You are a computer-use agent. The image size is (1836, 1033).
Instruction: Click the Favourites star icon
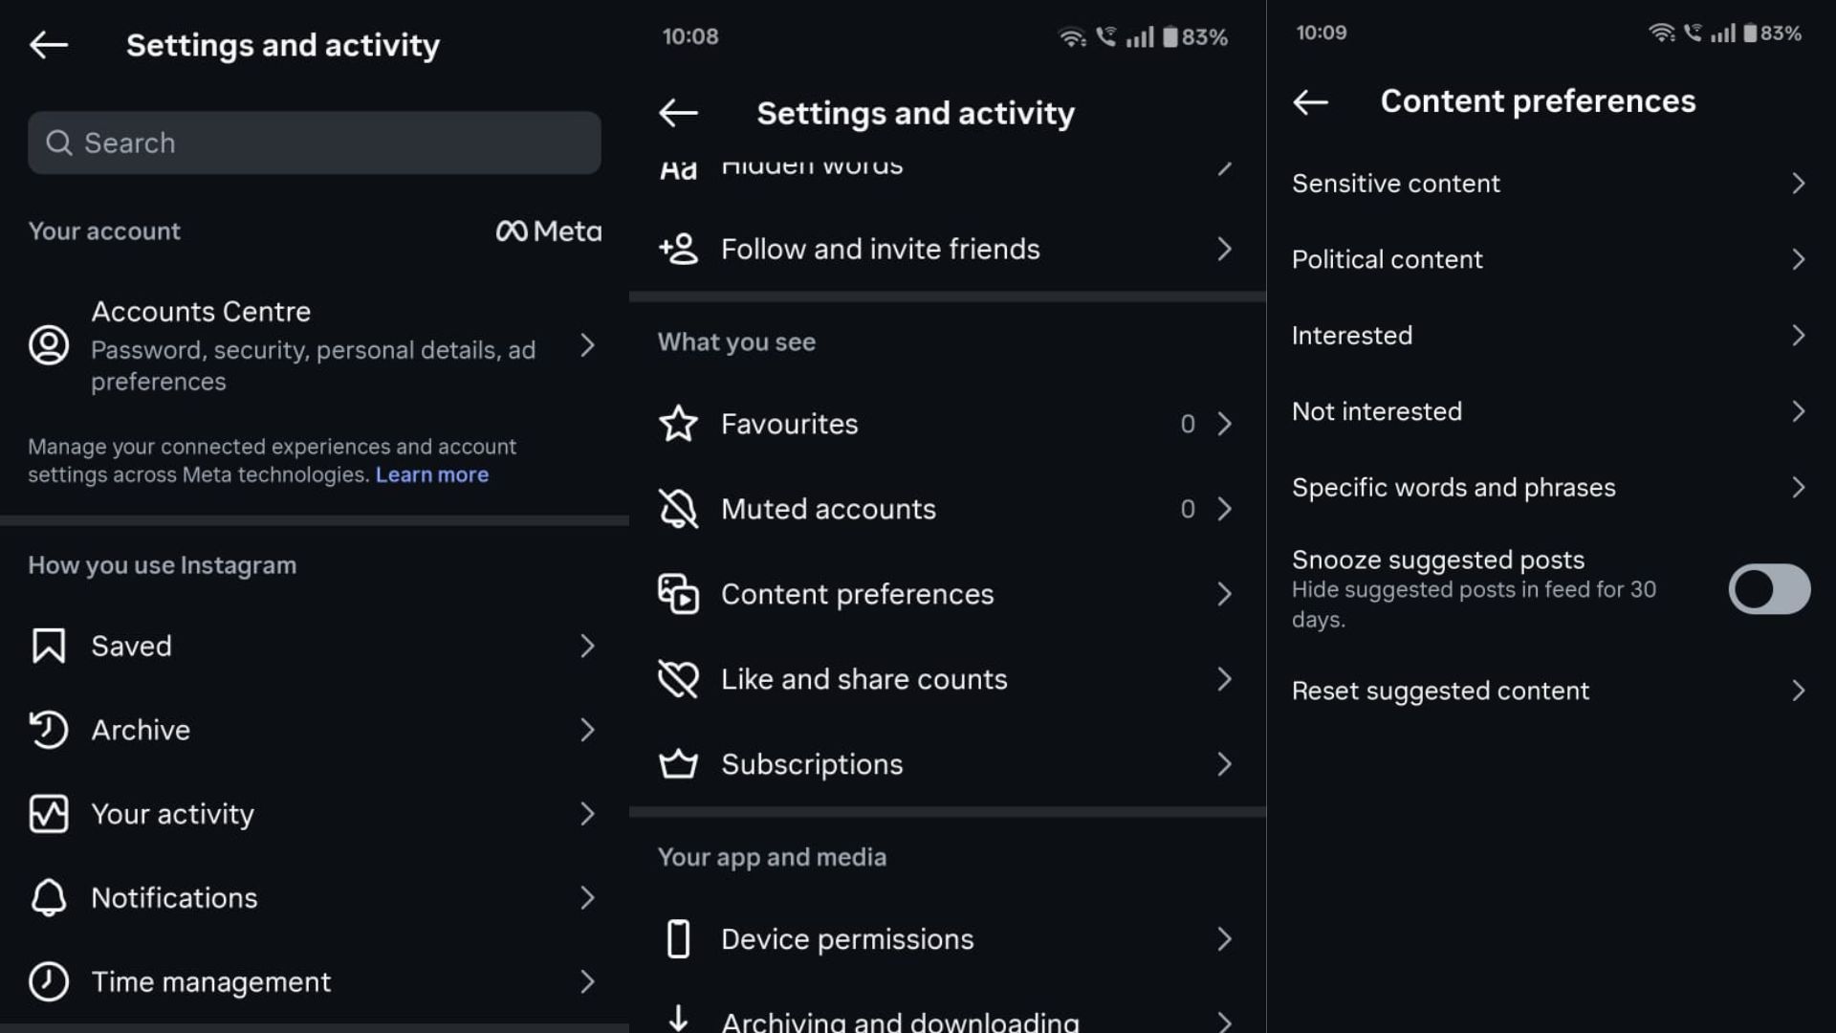678,424
